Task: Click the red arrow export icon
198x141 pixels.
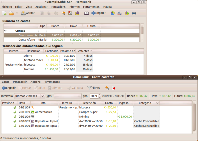Action: click(x=114, y=88)
